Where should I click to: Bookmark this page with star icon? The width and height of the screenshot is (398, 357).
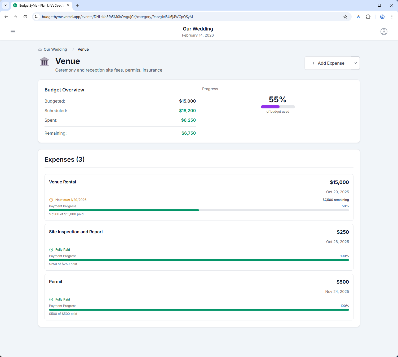coord(345,17)
